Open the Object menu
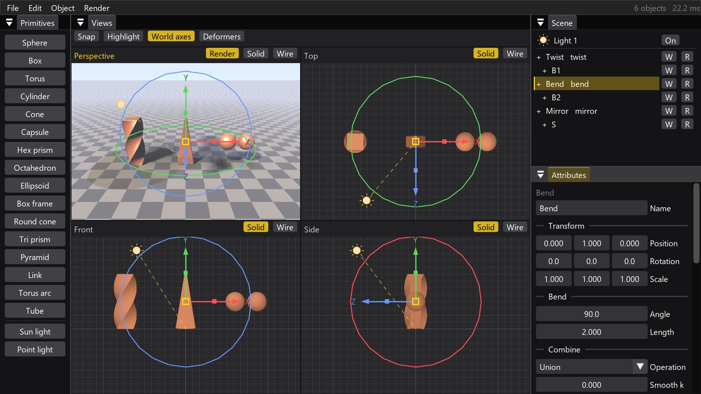 63,8
